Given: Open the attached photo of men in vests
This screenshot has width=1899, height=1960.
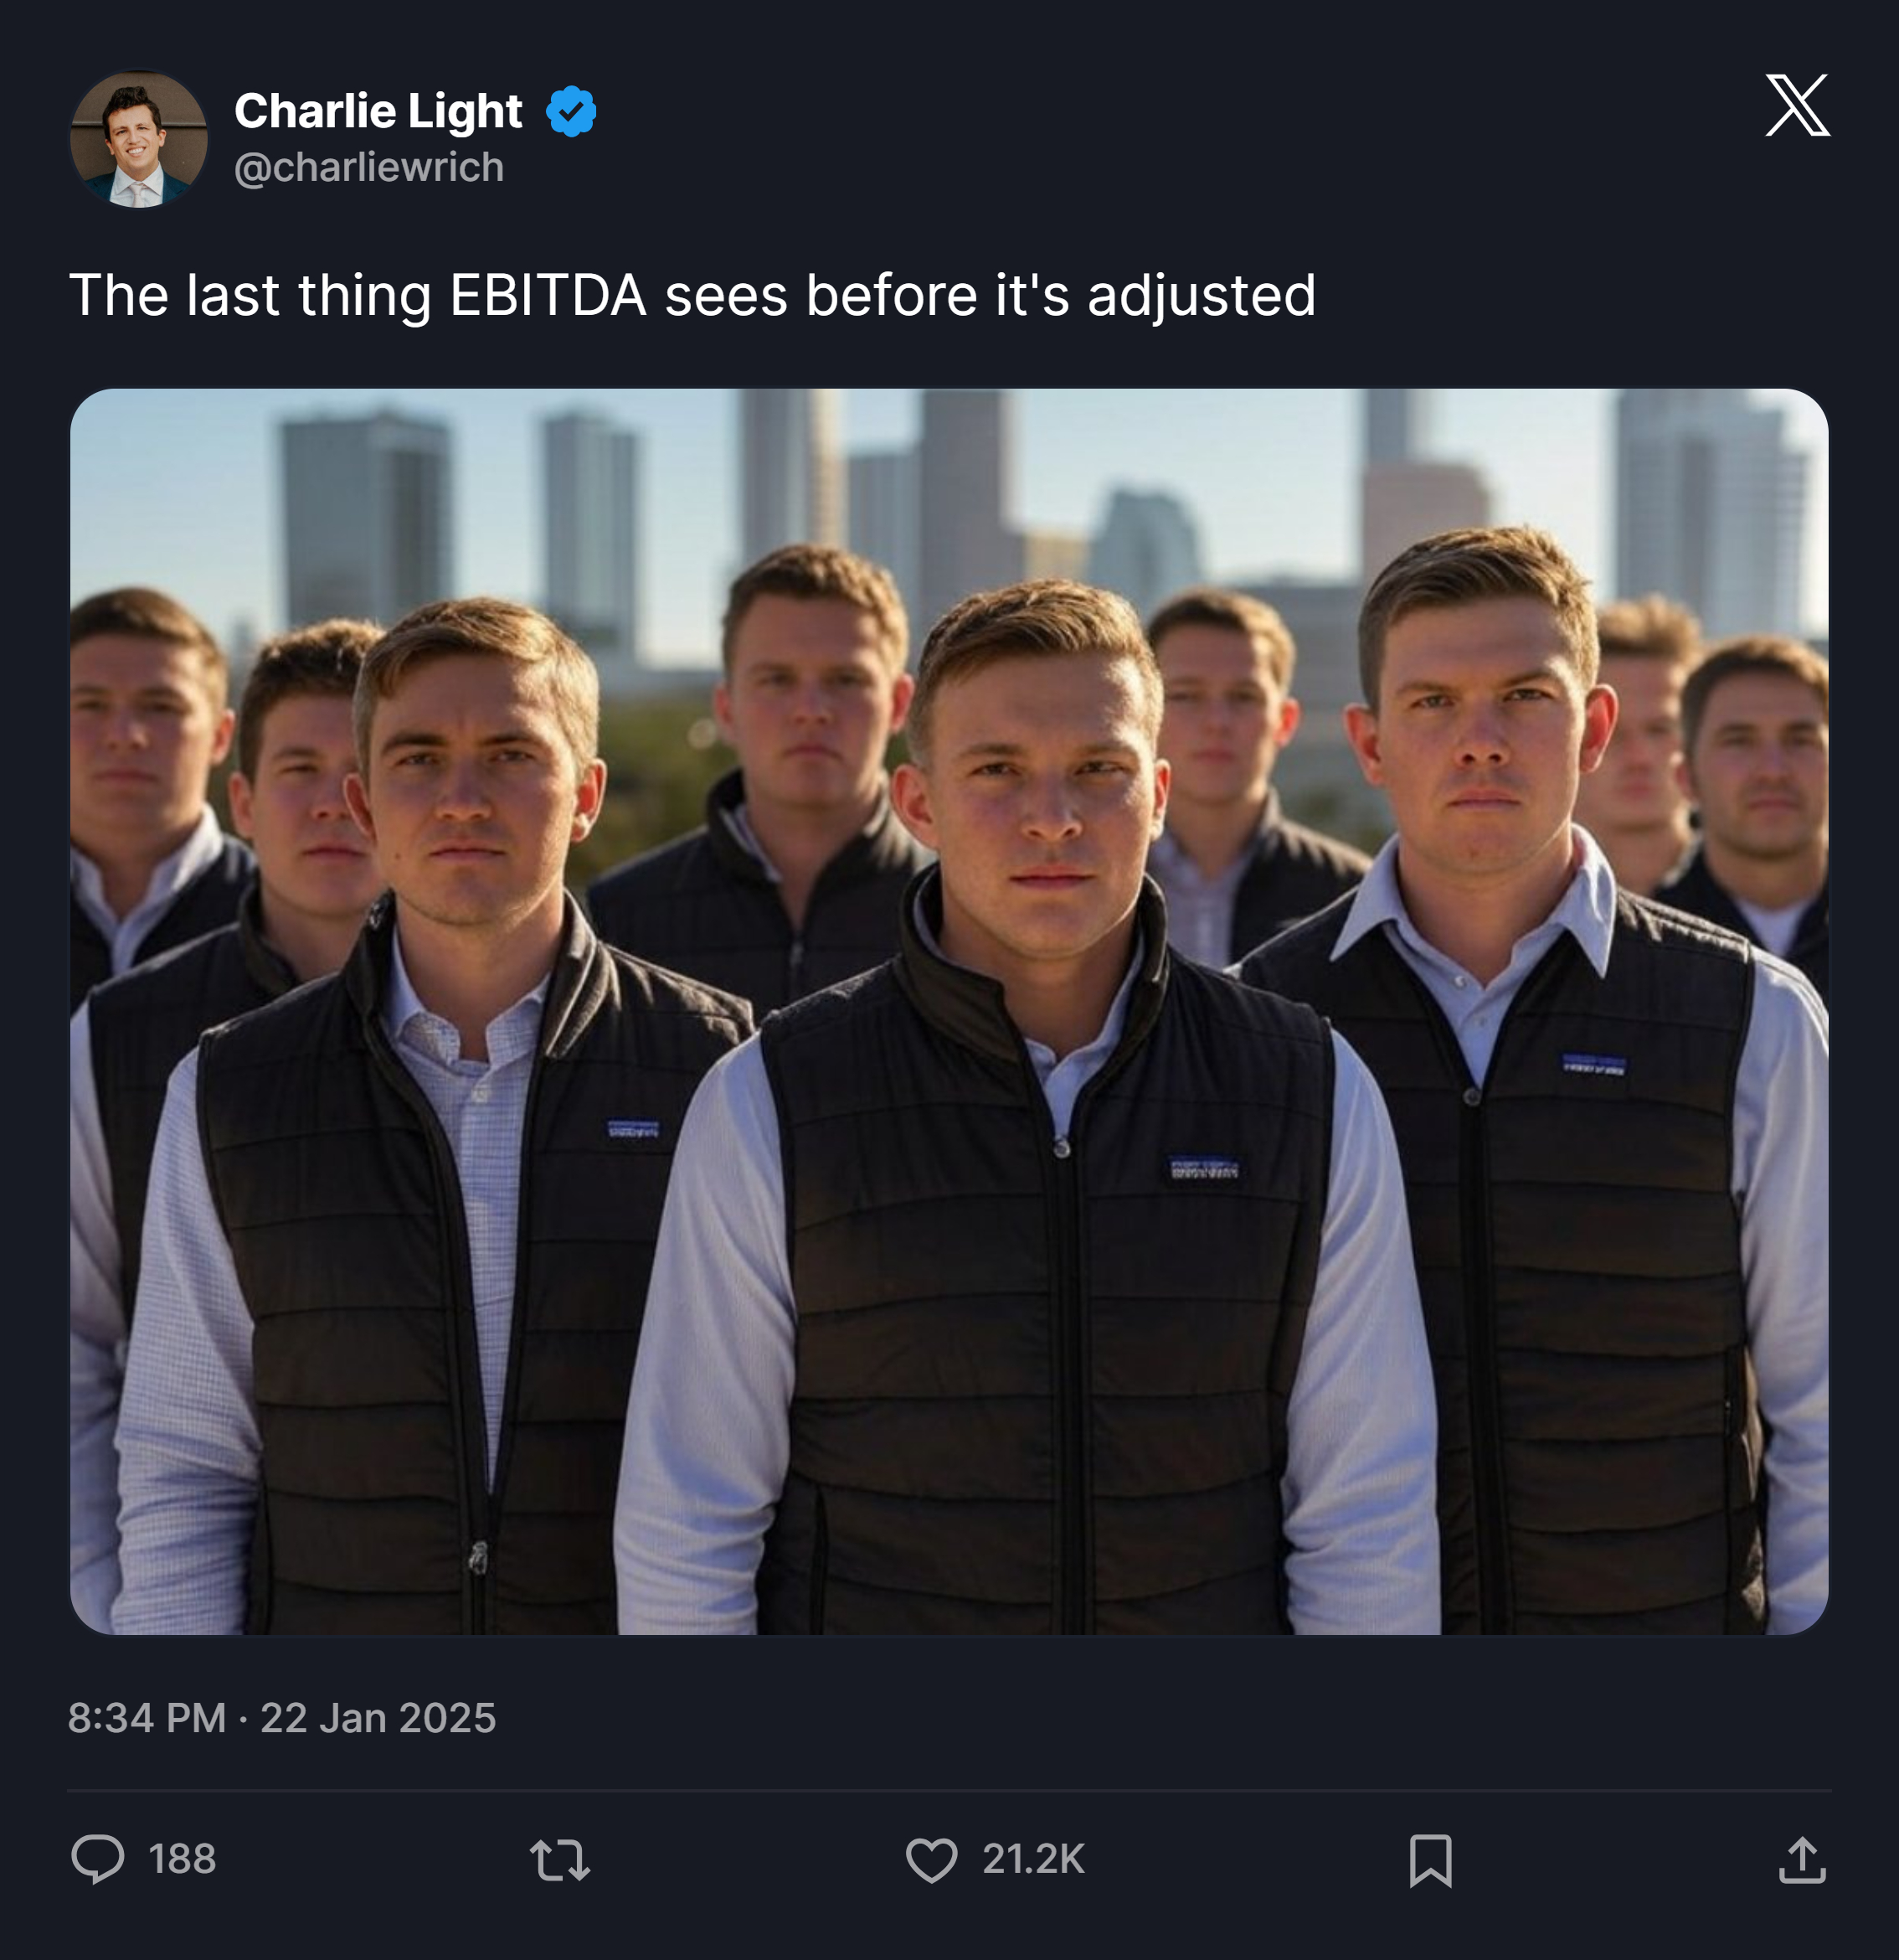Looking at the screenshot, I should [x=949, y=1011].
